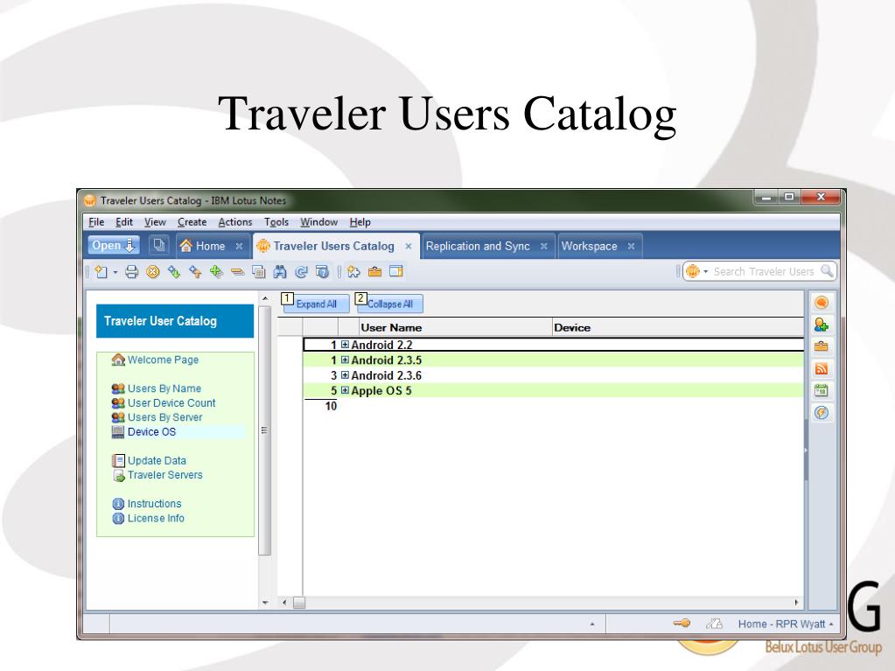
Task: Open the RSS feeds sidebar icon
Action: 822,368
